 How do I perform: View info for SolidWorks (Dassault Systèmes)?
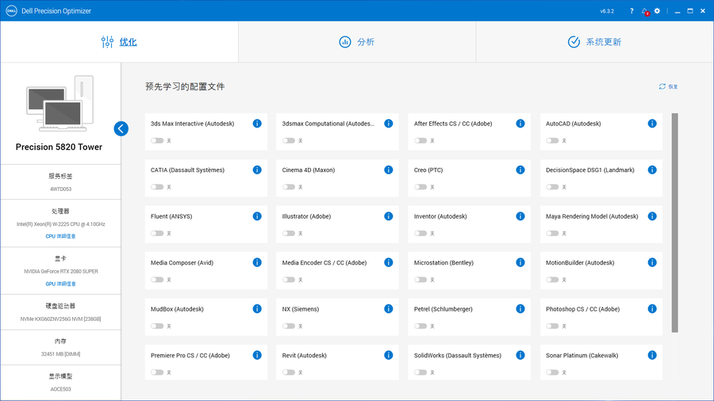520,355
